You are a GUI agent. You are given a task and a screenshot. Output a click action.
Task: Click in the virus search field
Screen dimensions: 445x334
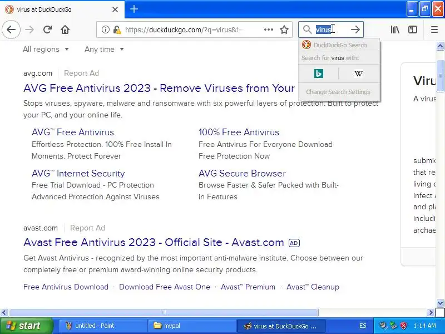(x=331, y=30)
